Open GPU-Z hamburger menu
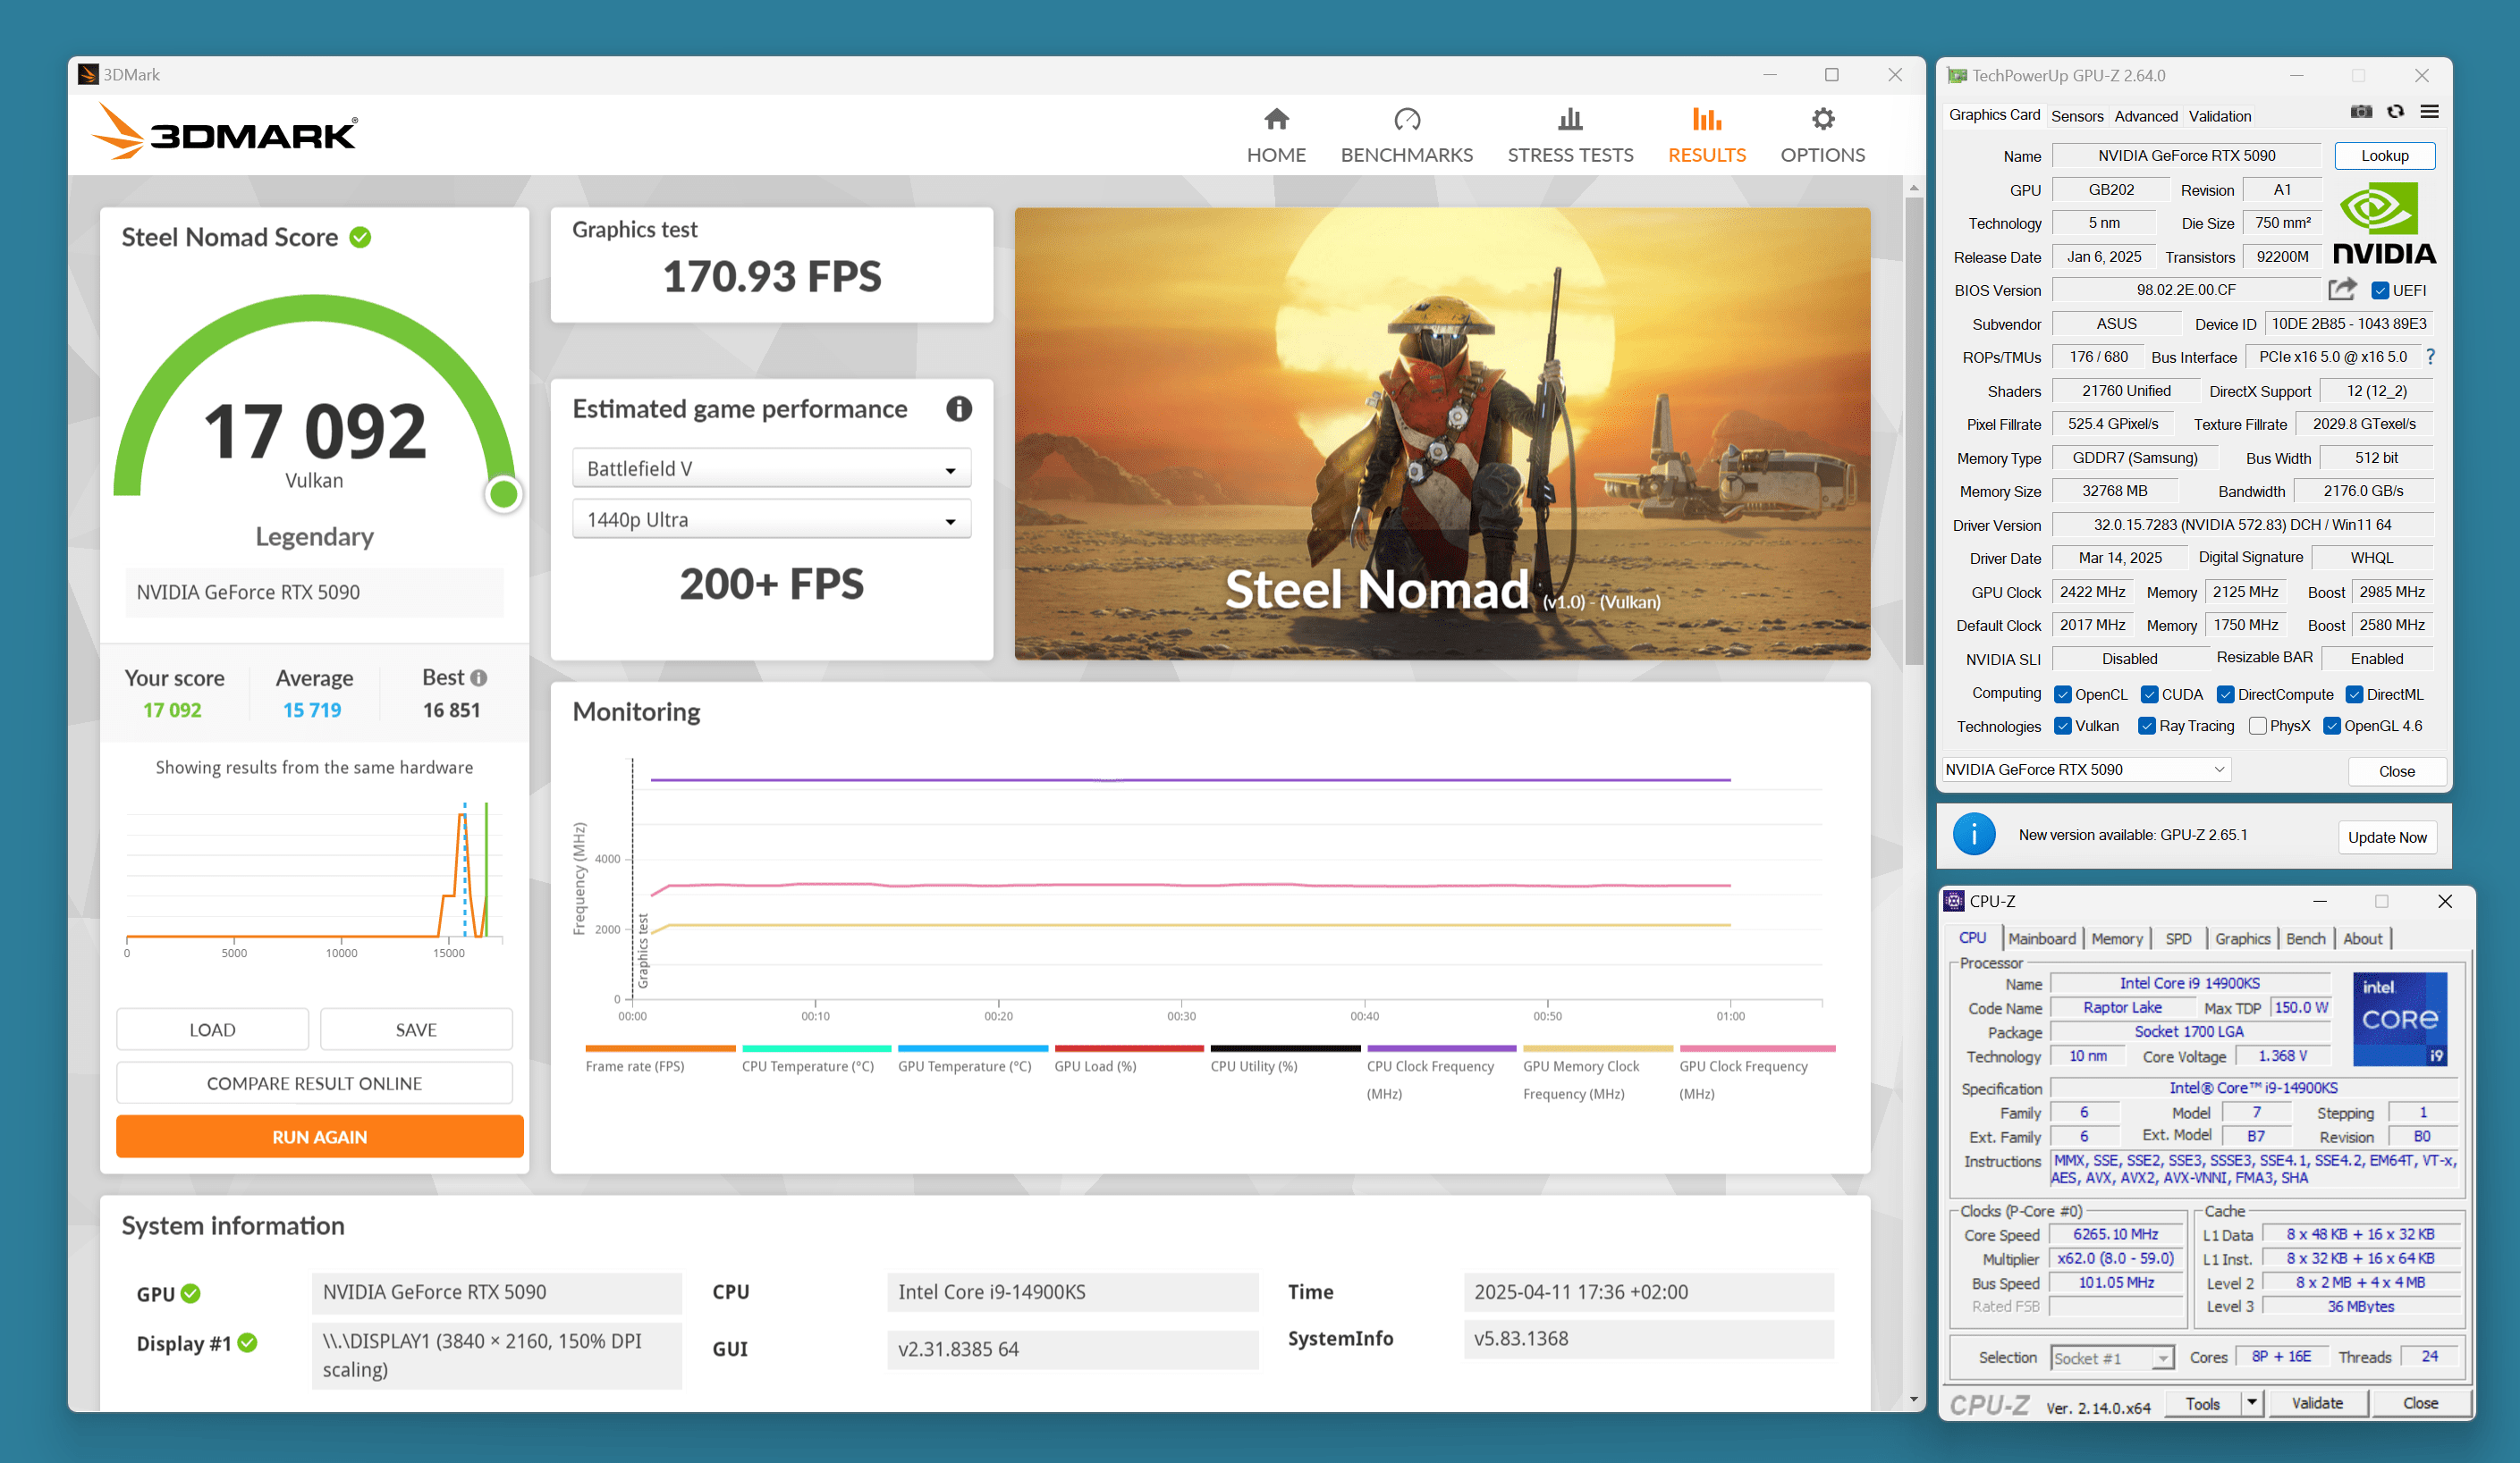 [2429, 112]
